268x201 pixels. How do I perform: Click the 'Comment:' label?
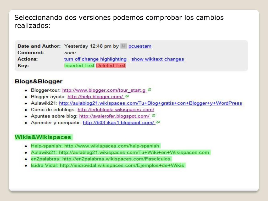[31, 53]
